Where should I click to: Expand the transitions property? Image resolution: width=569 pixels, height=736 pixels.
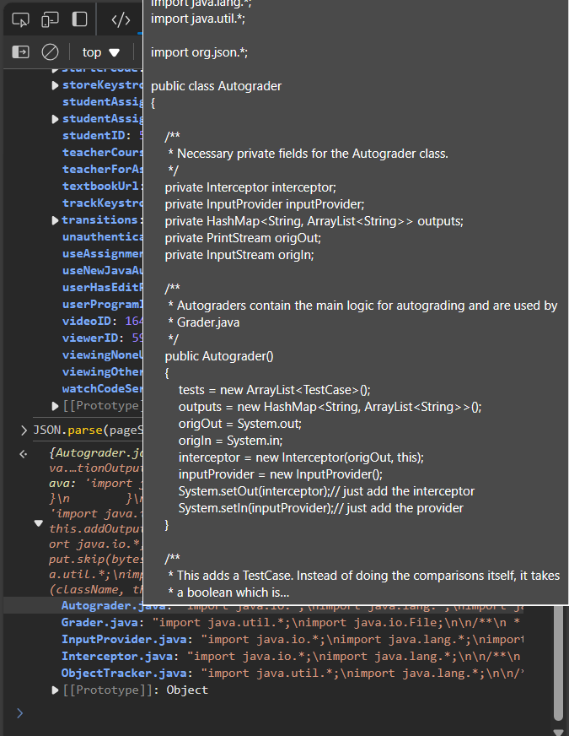(x=54, y=219)
